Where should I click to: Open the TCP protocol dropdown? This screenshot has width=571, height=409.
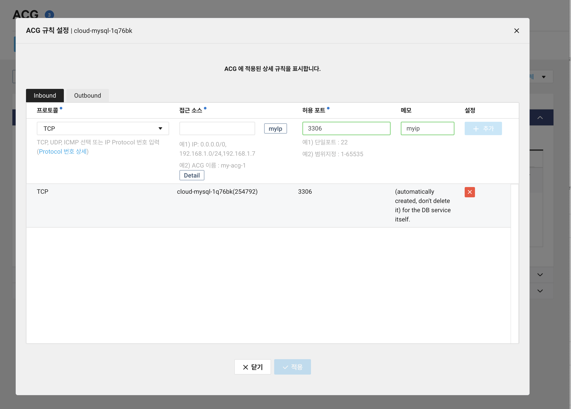[x=103, y=128]
